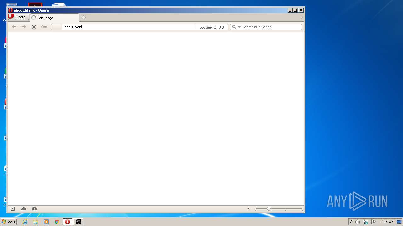Minimize the Opera window
403x226 pixels.
290,10
